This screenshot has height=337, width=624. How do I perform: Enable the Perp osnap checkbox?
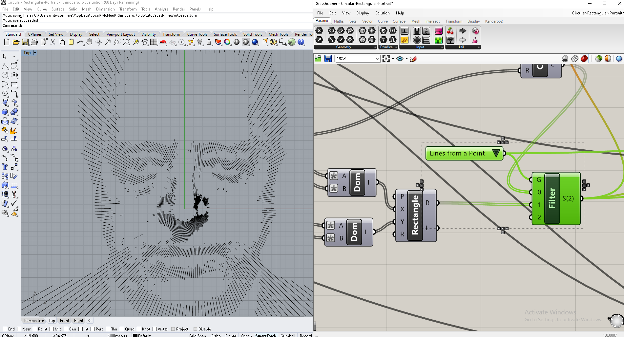93,329
